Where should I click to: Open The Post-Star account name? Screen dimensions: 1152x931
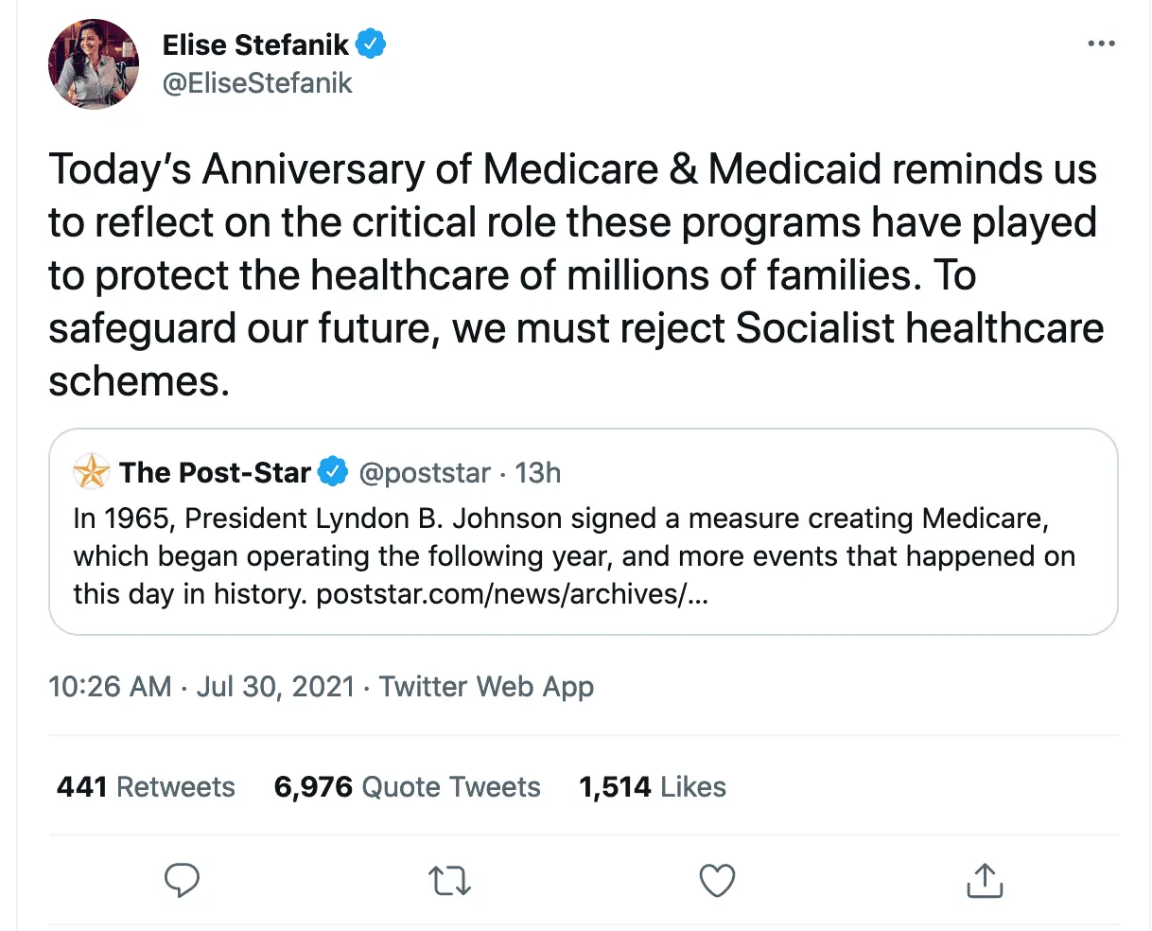pyautogui.click(x=215, y=472)
